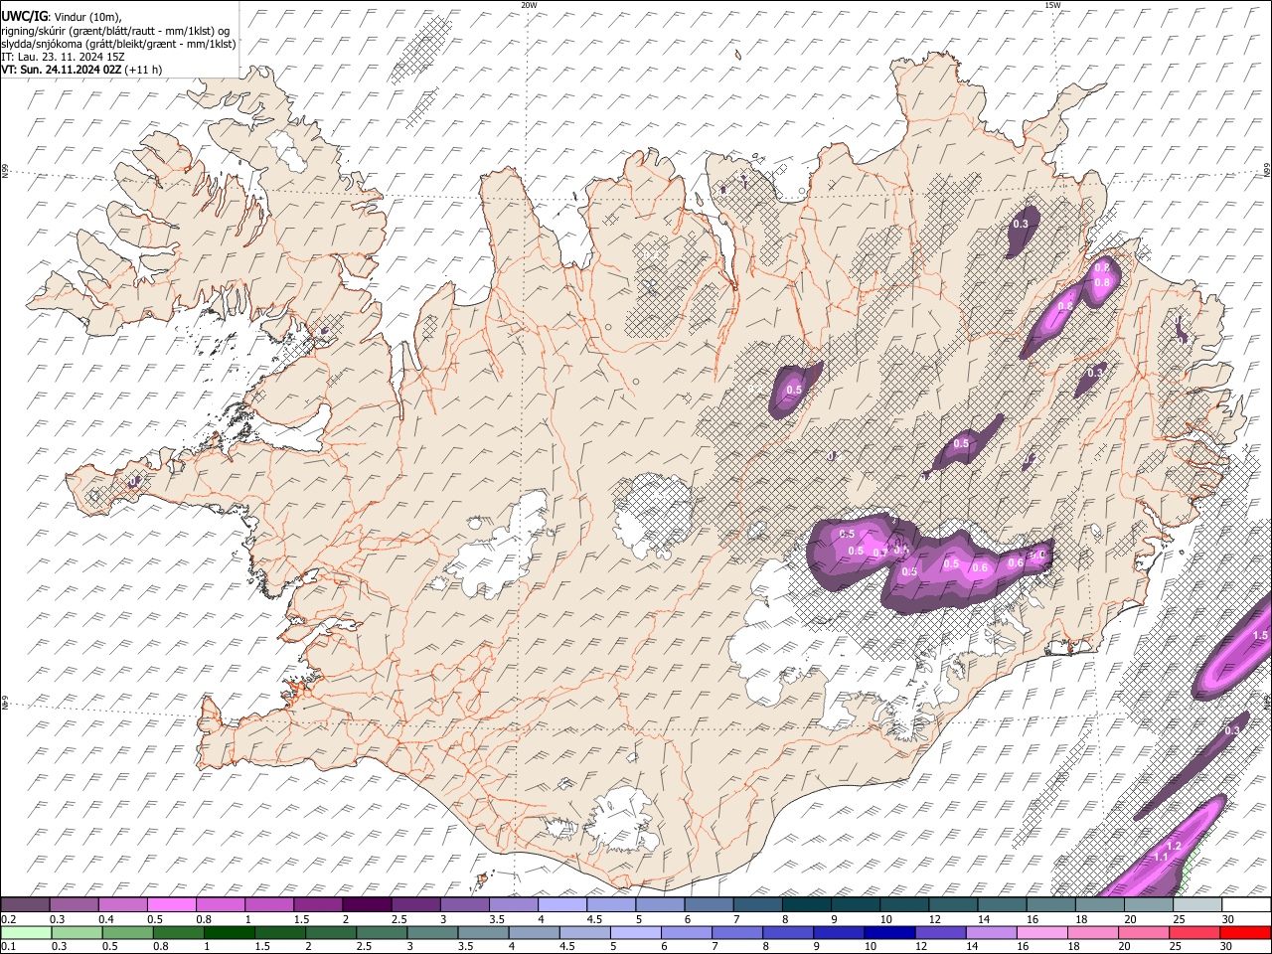Pick the medium green 0.5 swatch in lower legend row
1272x954 pixels.
pos(127,932)
